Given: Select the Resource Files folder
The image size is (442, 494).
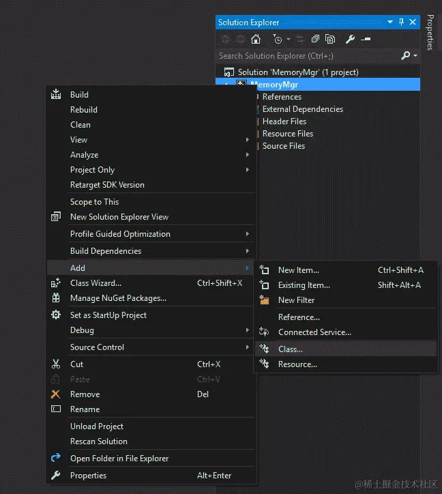Looking at the screenshot, I should point(288,134).
